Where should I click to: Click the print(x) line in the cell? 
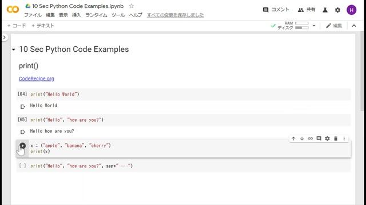pos(40,151)
